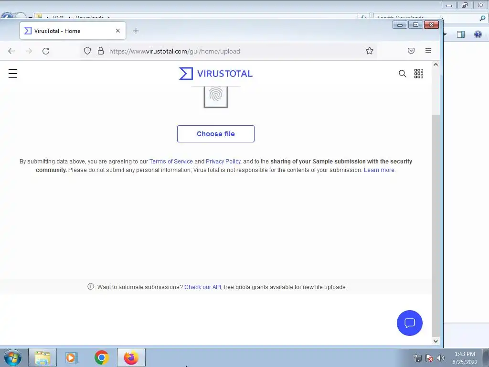Save page to Pocket
The height and width of the screenshot is (367, 489).
pyautogui.click(x=411, y=51)
